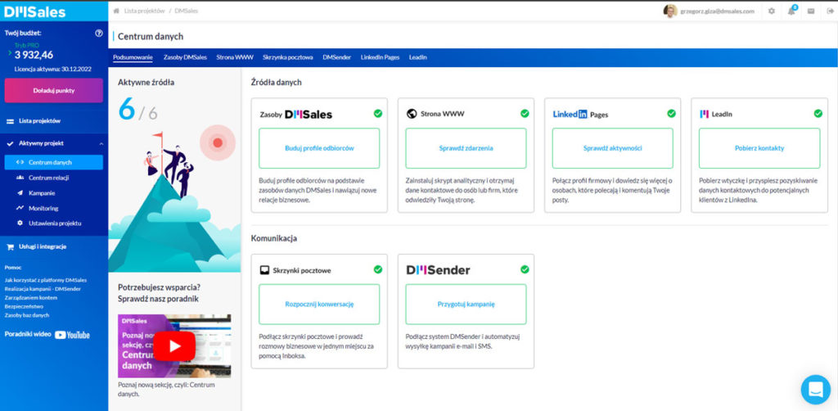Click the green check on Strona WWW card
The image size is (838, 411).
click(525, 113)
